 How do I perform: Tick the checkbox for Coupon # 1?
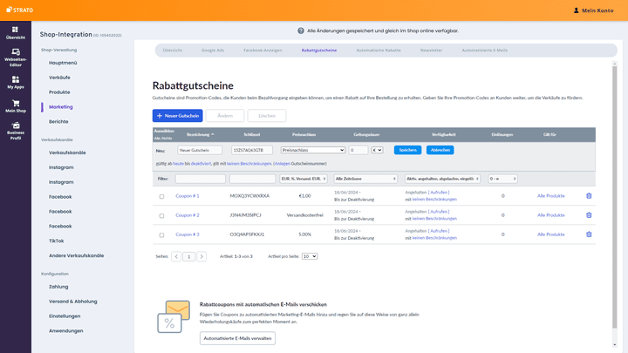pyautogui.click(x=162, y=196)
